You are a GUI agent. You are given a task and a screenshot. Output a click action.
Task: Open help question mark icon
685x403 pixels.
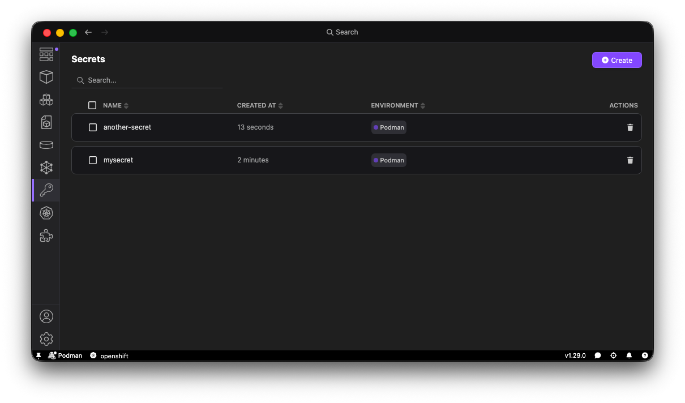(x=645, y=355)
